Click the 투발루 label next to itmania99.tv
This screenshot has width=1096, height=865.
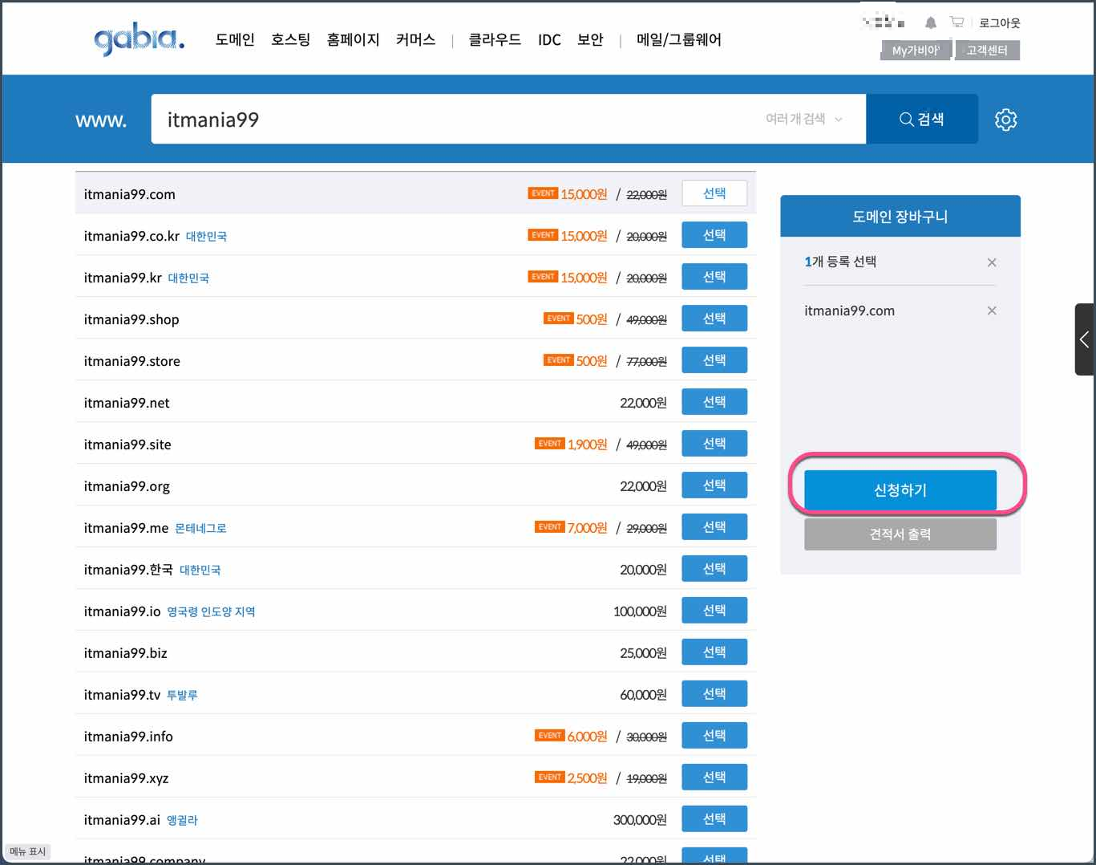[182, 696]
